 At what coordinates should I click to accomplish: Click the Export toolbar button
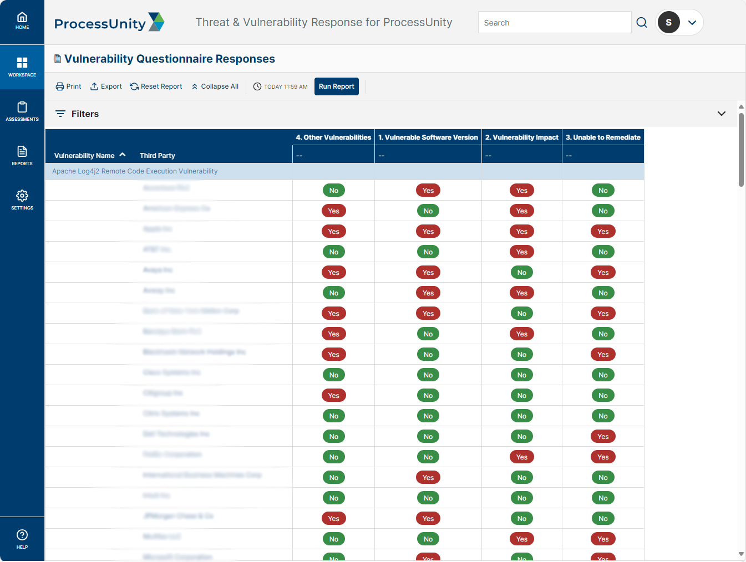[x=106, y=86]
